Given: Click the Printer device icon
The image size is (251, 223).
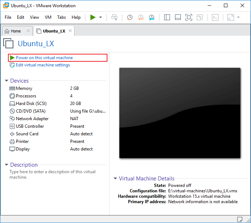Looking at the screenshot, I should [x=12, y=141].
